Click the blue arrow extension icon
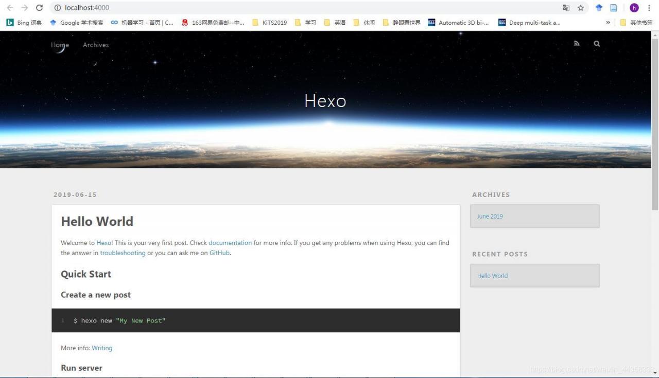 tap(598, 8)
